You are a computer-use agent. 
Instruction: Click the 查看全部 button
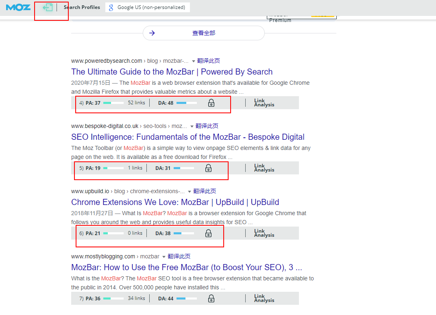coord(203,33)
